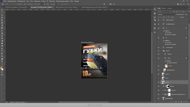Click the add layer style fx button
This screenshot has height=107, width=190.
pyautogui.click(x=173, y=102)
